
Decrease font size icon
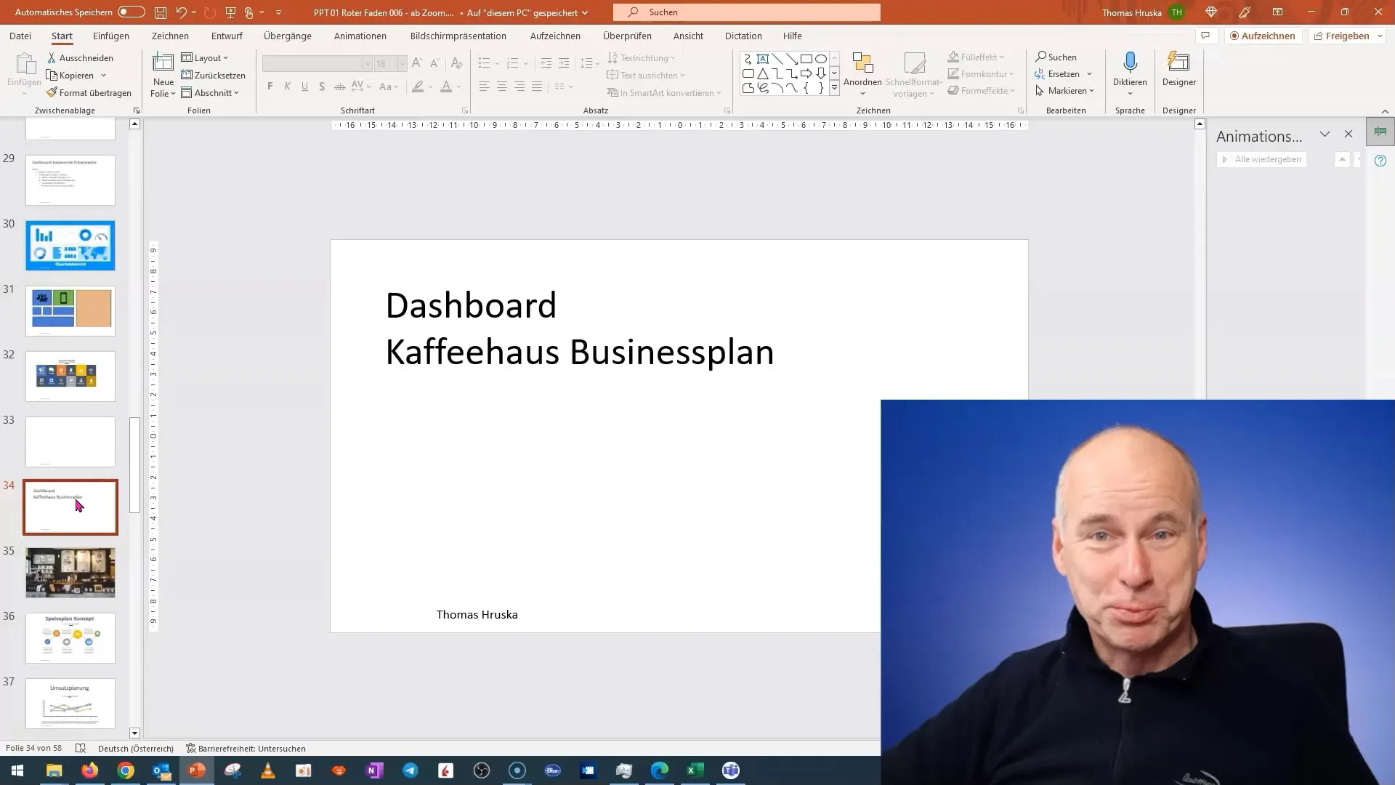coord(434,63)
